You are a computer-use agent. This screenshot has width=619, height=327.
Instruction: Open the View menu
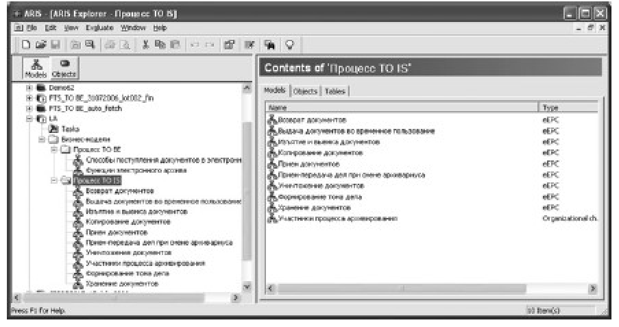[x=71, y=27]
